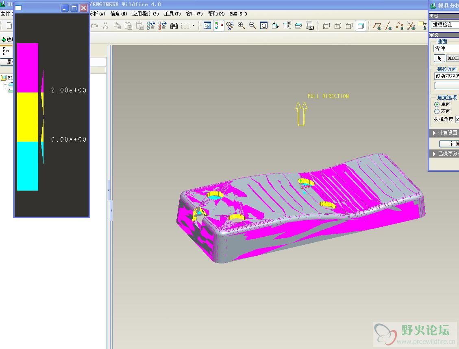Open the 分析(A) menu
This screenshot has width=459, height=349.
[98, 14]
